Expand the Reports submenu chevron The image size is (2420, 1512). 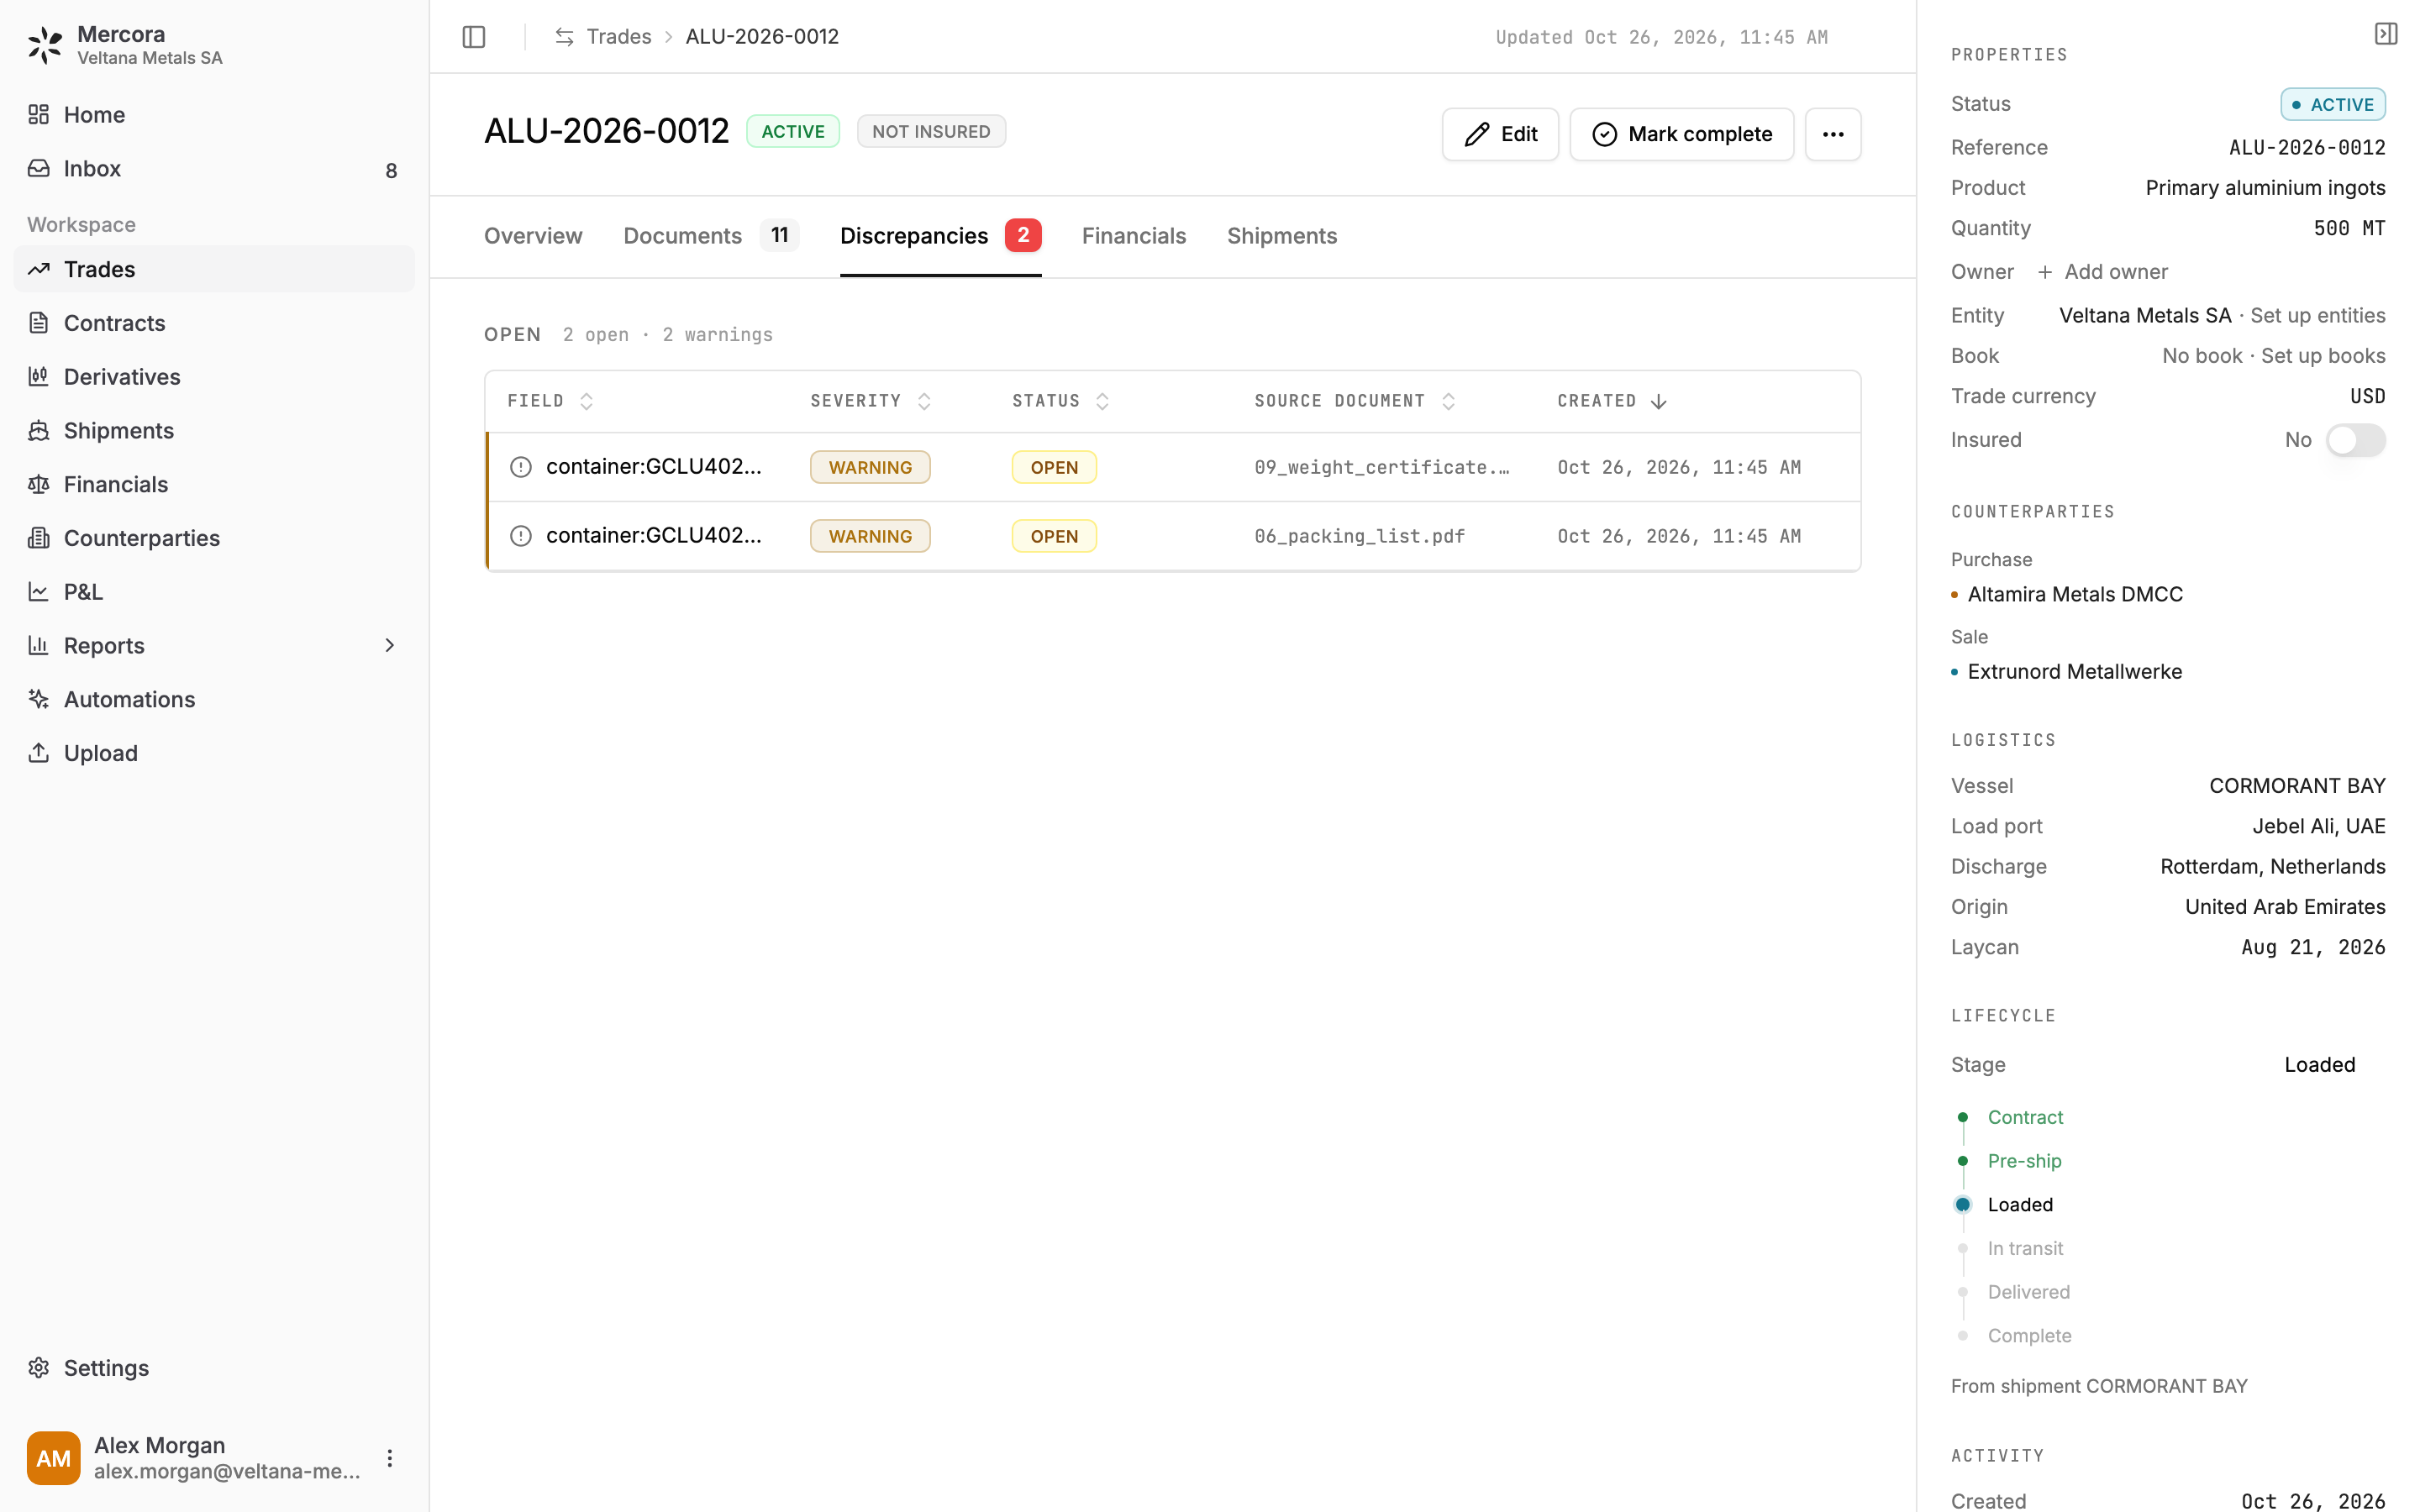(390, 645)
